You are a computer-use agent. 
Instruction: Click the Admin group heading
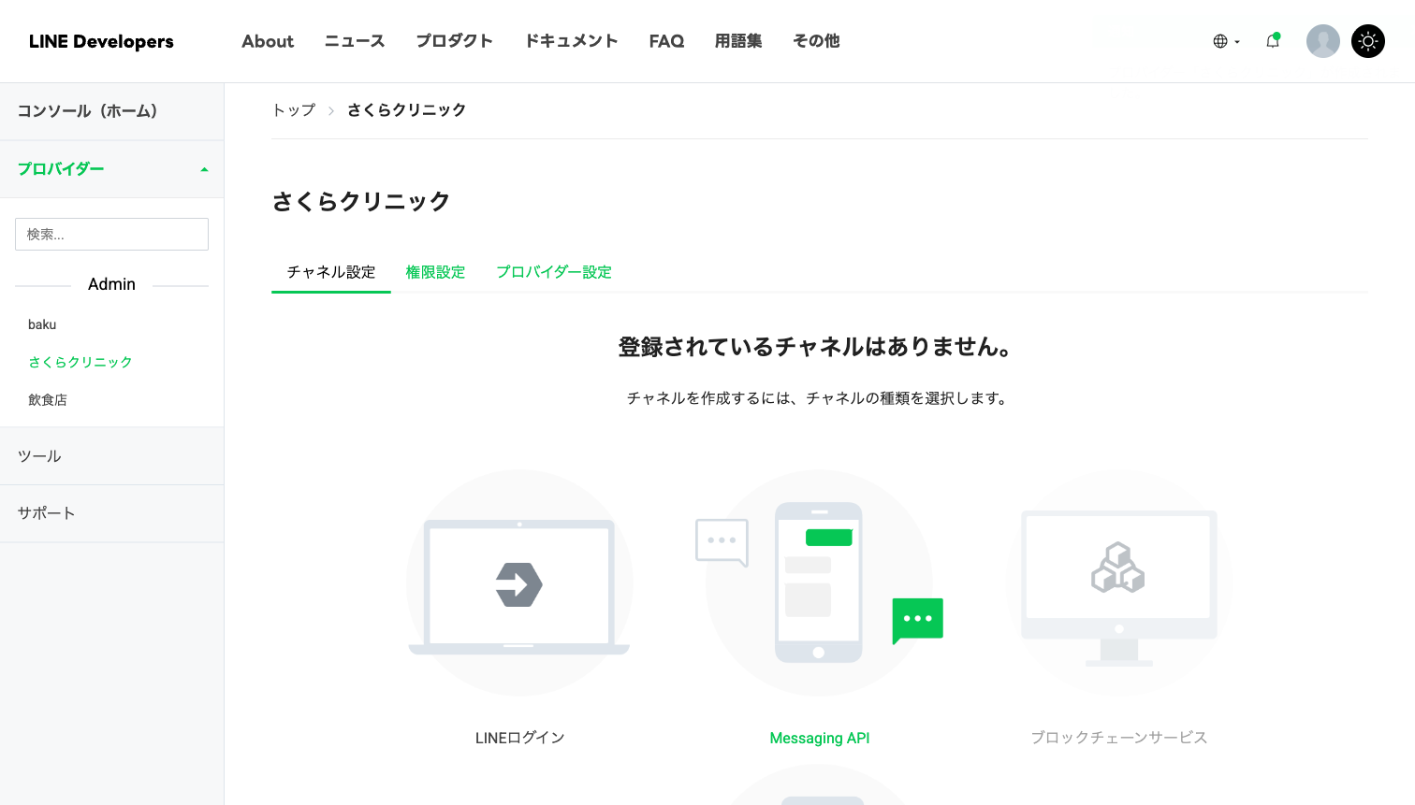click(111, 284)
